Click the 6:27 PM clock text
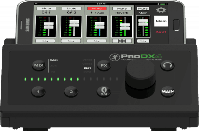The height and width of the screenshot is (131, 199). [x=101, y=4]
